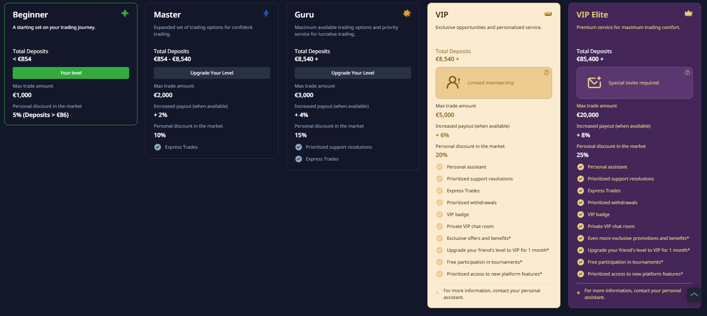The height and width of the screenshot is (316, 707).
Task: Click the blue lightning icon on Master card
Action: (x=266, y=13)
